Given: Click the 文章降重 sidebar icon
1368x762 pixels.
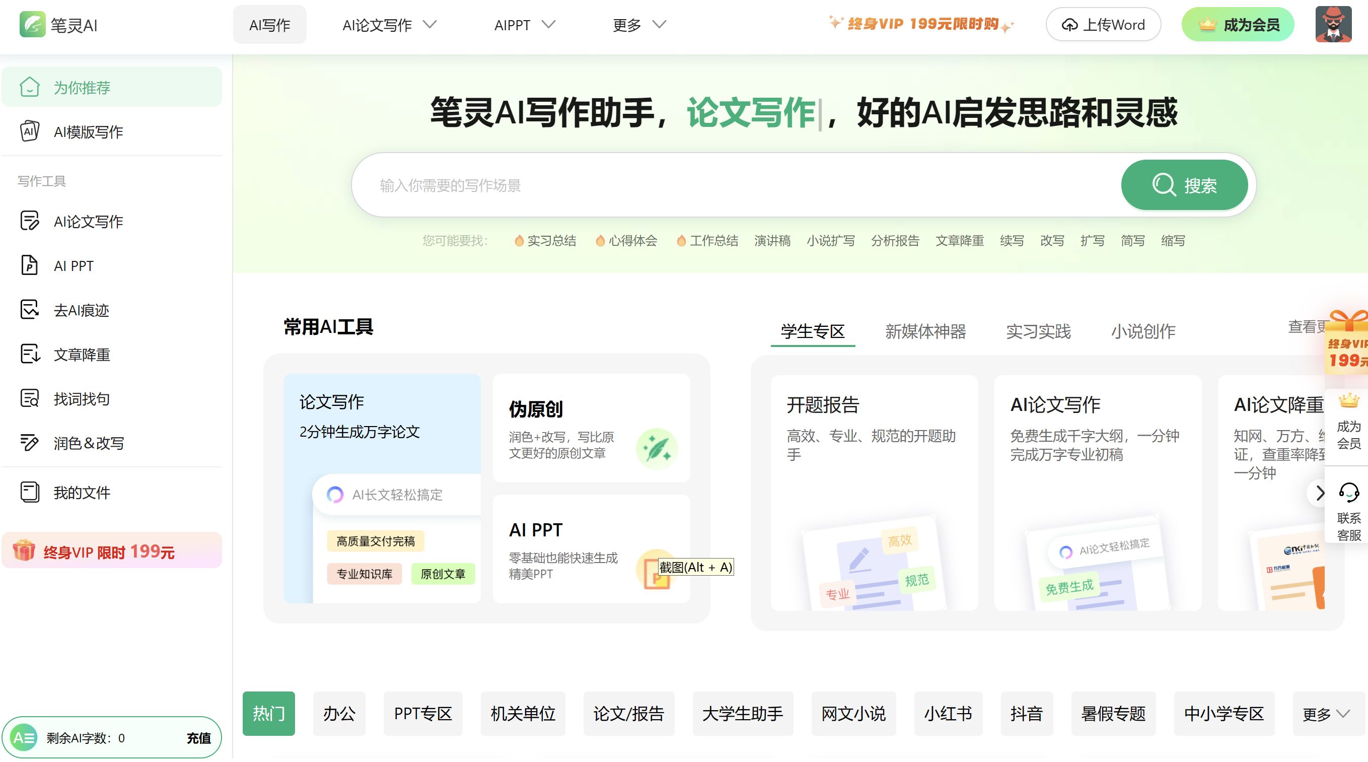Looking at the screenshot, I should (30, 354).
